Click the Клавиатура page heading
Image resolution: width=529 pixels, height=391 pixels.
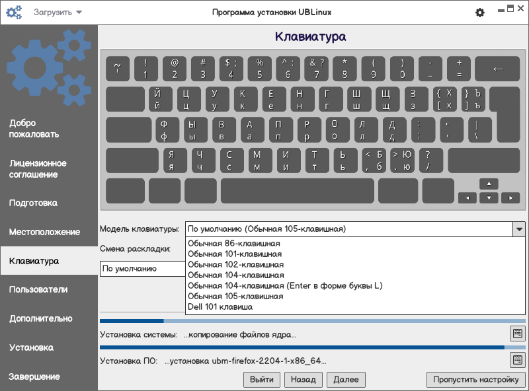[310, 36]
